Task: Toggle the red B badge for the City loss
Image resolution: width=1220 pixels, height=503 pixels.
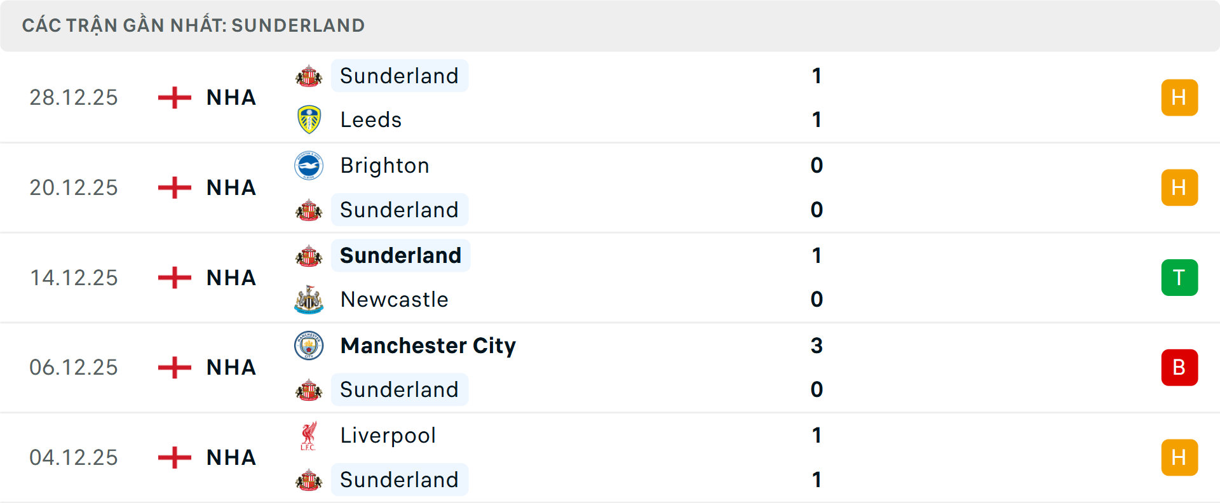Action: click(1179, 367)
